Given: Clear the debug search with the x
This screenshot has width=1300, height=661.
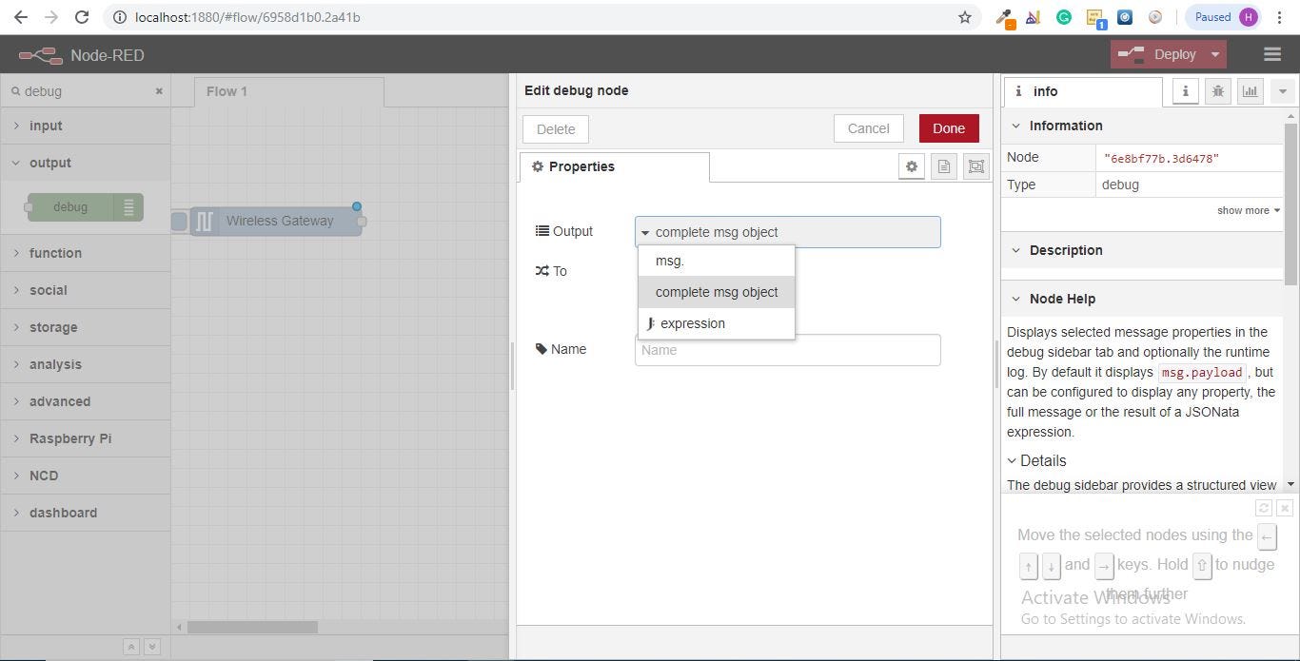Looking at the screenshot, I should [x=159, y=90].
